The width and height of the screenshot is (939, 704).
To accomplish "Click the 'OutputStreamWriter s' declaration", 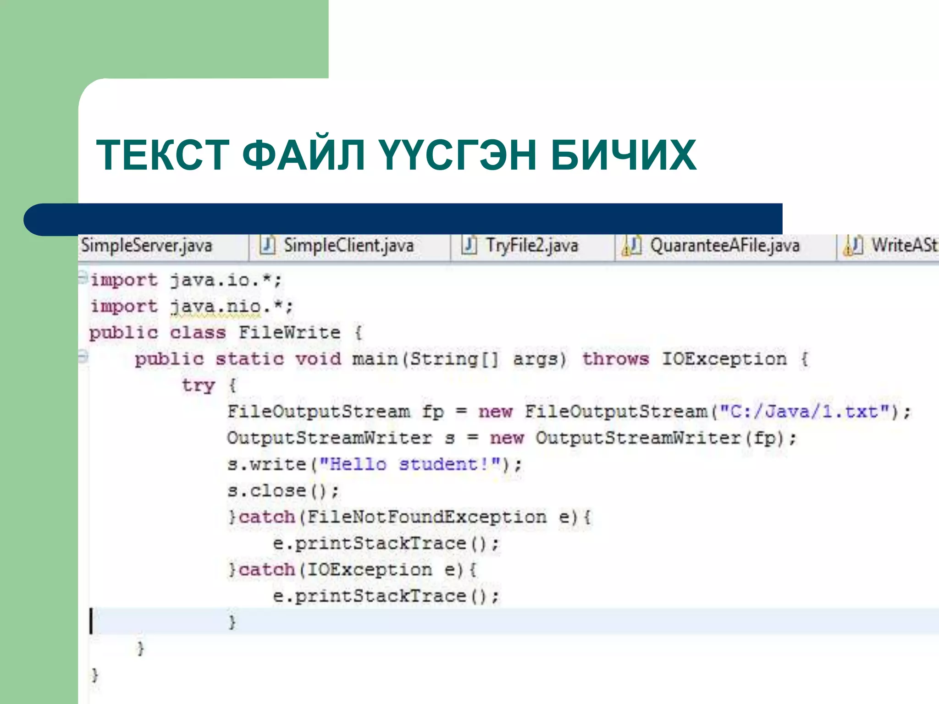I will [341, 438].
